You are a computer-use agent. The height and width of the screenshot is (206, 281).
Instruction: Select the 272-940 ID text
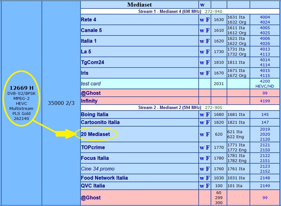[x=213, y=11]
